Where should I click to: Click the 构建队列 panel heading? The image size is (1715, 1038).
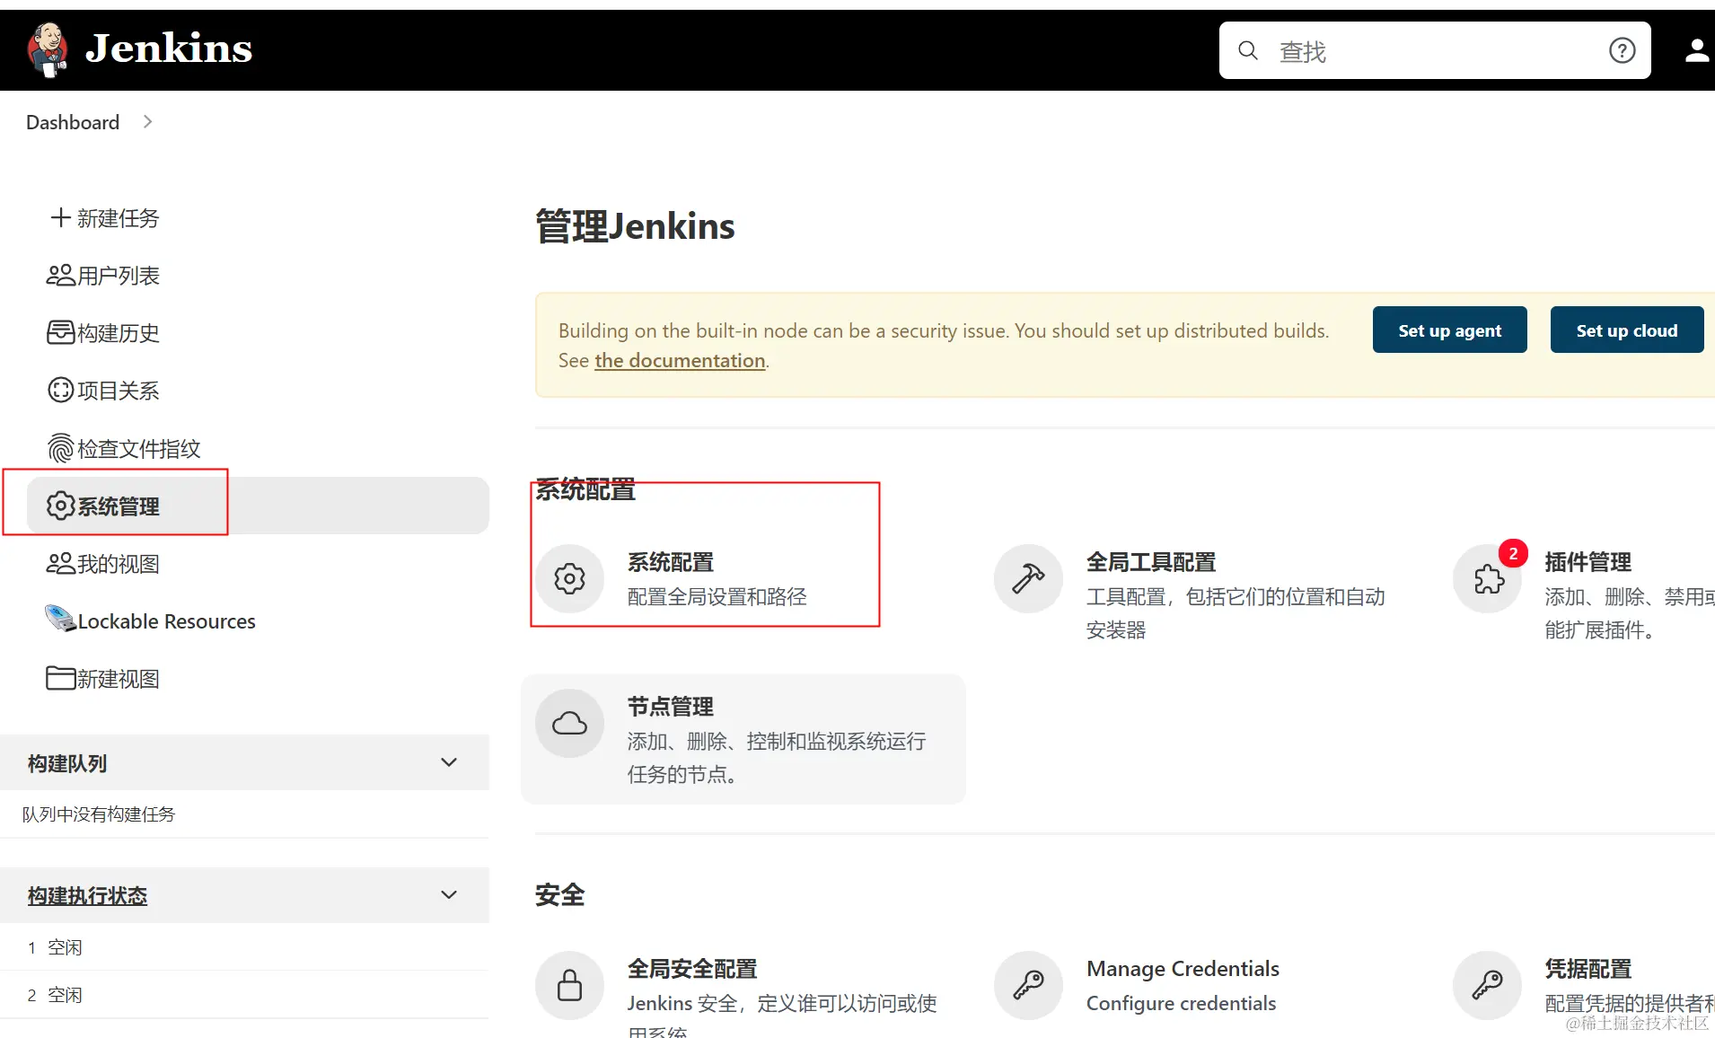point(67,763)
